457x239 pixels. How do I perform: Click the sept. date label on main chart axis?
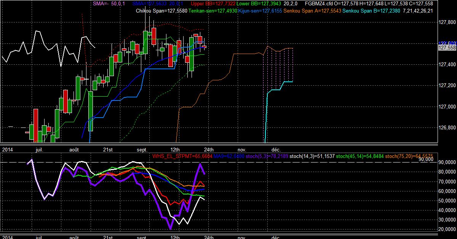(142, 150)
